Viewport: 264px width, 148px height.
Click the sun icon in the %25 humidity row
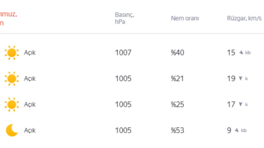(11, 105)
